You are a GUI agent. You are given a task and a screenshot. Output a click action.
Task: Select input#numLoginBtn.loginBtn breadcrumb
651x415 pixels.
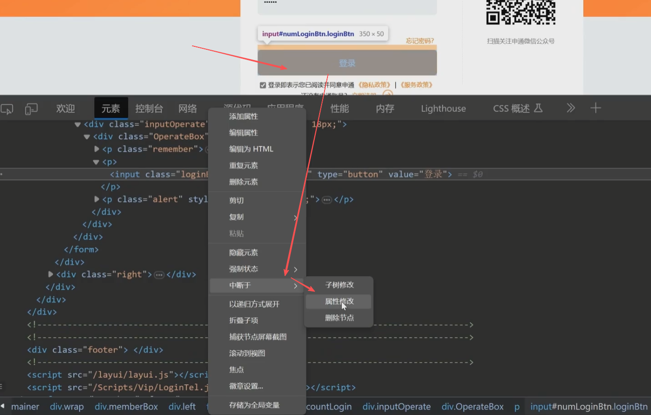(x=589, y=407)
